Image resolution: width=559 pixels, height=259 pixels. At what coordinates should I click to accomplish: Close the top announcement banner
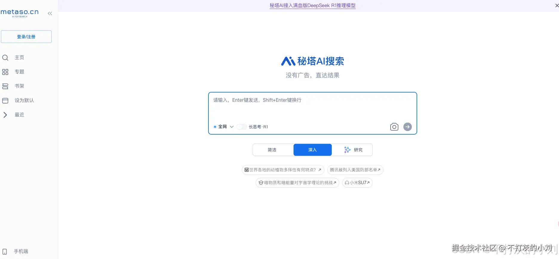[557, 6]
